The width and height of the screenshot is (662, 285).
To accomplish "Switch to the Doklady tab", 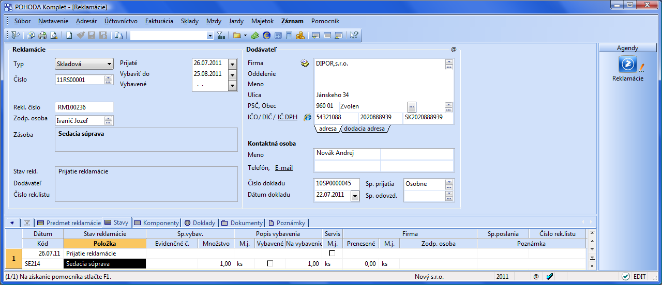I will pyautogui.click(x=200, y=223).
